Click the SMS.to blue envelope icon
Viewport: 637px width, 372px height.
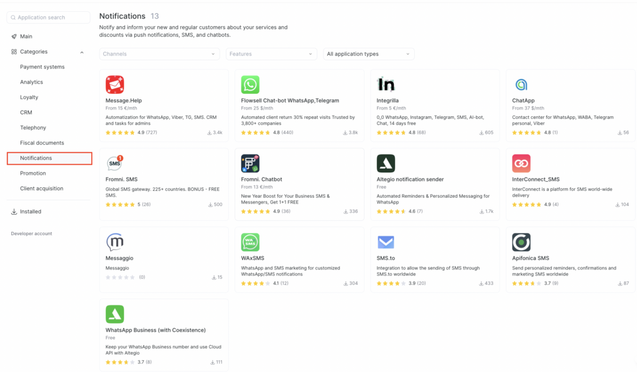point(386,242)
